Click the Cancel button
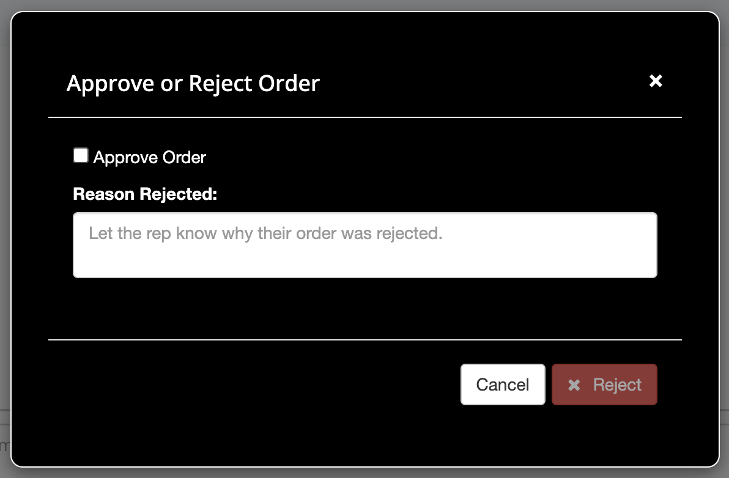Viewport: 729px width, 478px height. (502, 384)
